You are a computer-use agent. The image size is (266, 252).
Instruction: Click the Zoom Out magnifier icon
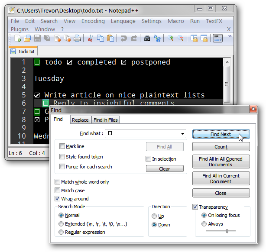pos(181,38)
